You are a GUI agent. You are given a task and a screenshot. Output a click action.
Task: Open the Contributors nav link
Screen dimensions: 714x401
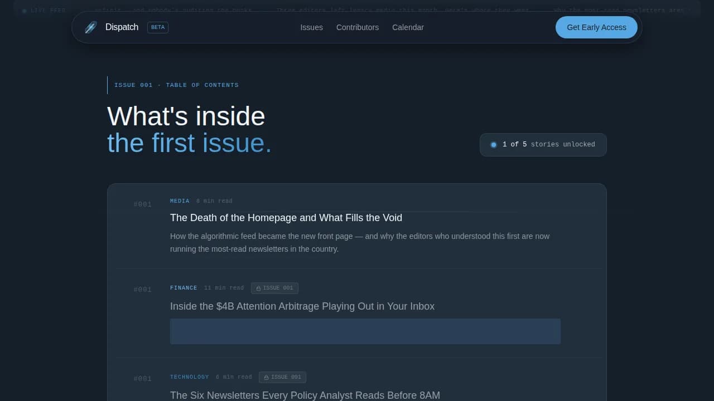(358, 27)
